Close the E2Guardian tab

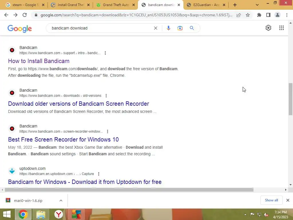(224, 5)
